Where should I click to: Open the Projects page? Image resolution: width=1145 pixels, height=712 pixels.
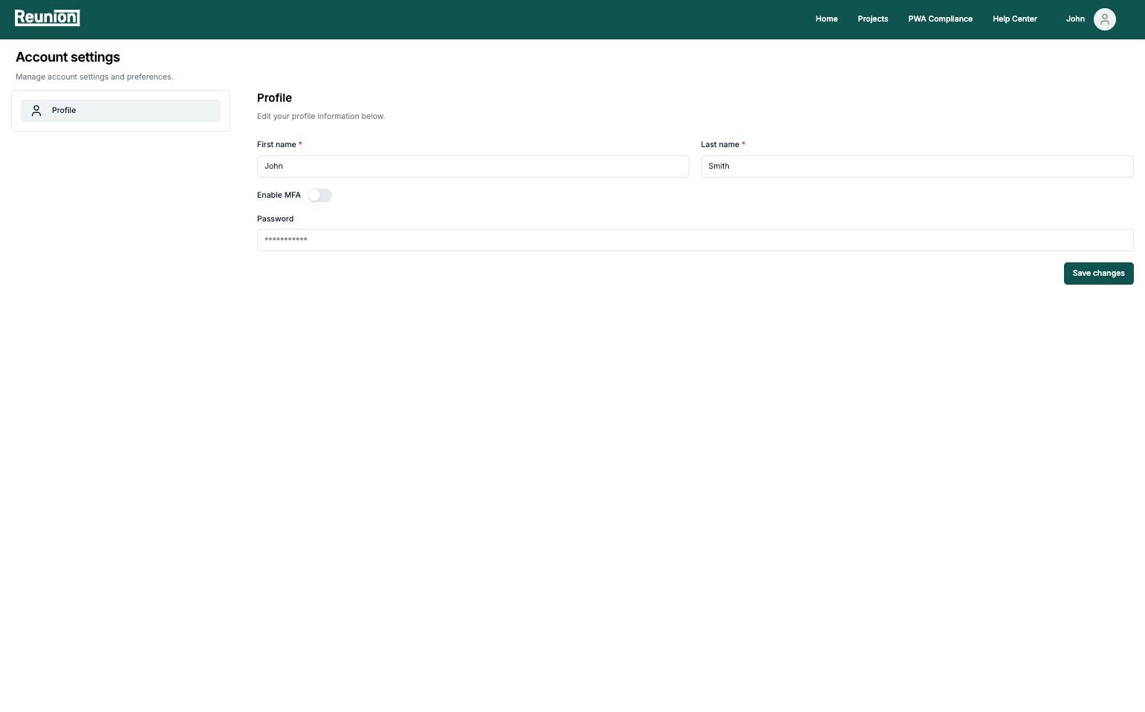tap(872, 19)
